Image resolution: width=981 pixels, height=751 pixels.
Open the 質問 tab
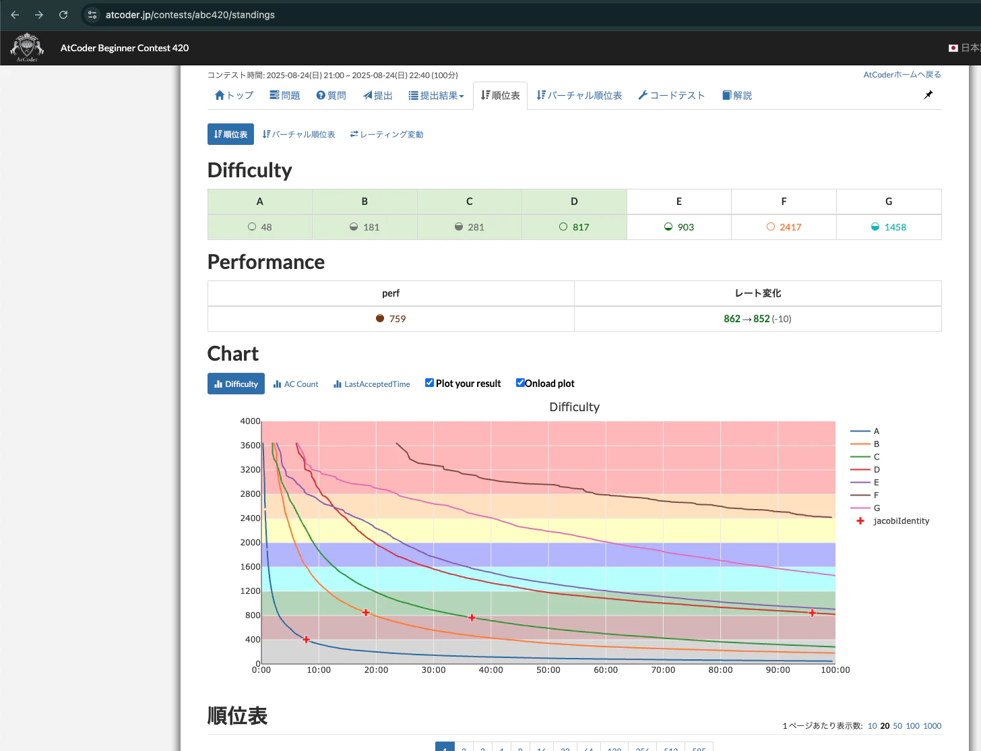coord(331,96)
